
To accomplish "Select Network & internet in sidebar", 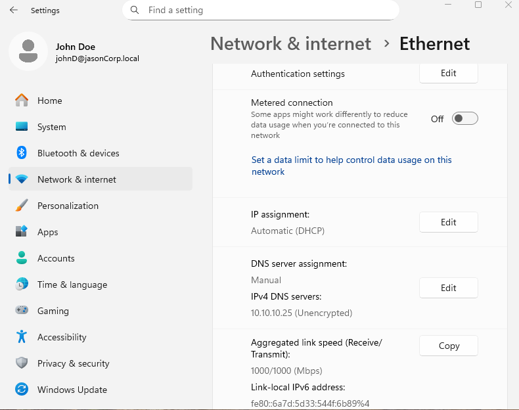I will [x=101, y=179].
